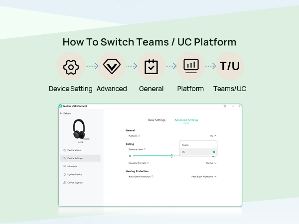This screenshot has width=299, height=224.
Task: Click the headset device thumbnail
Action: point(81,129)
